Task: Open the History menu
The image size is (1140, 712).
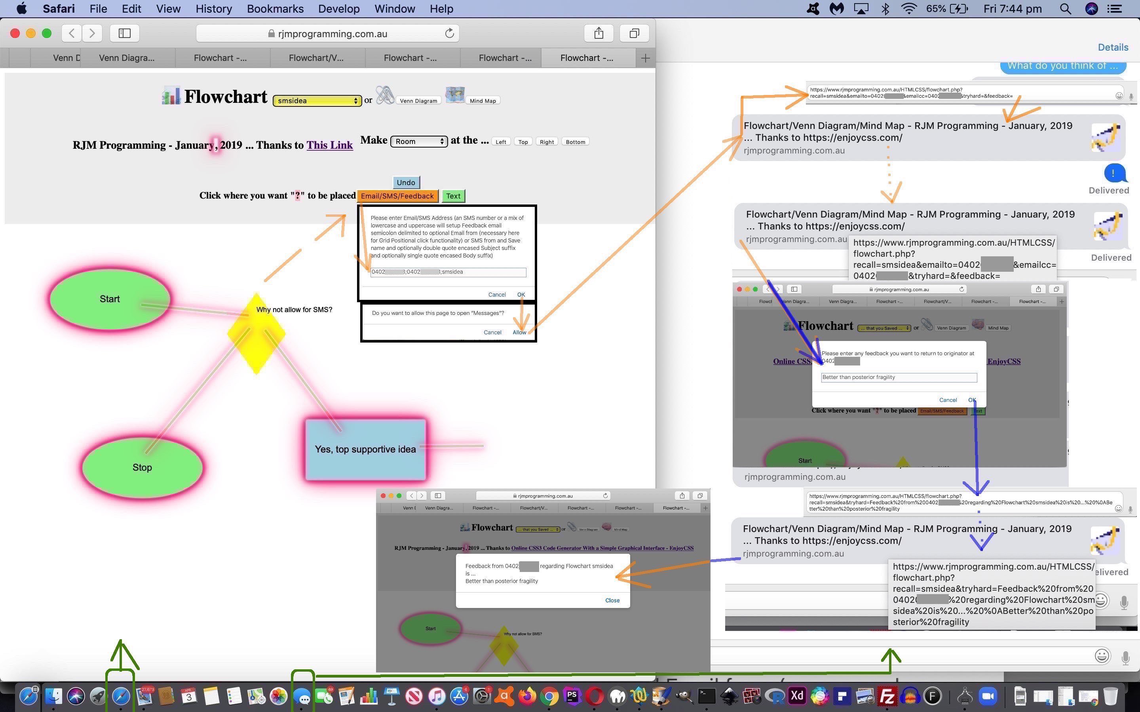Action: click(x=213, y=8)
